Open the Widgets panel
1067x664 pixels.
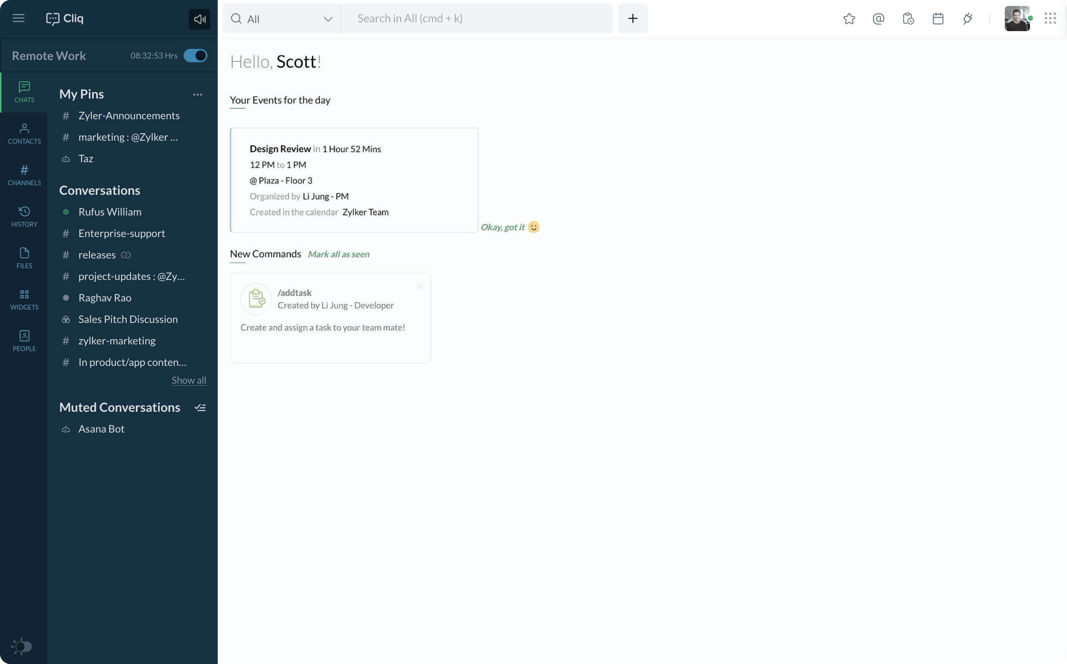24,299
